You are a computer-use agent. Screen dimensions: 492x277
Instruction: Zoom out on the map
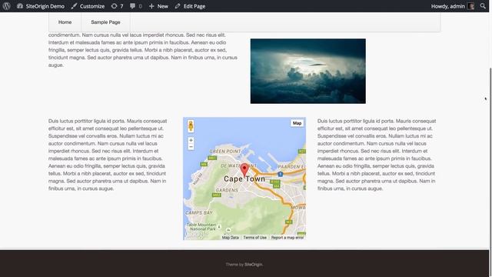191,147
